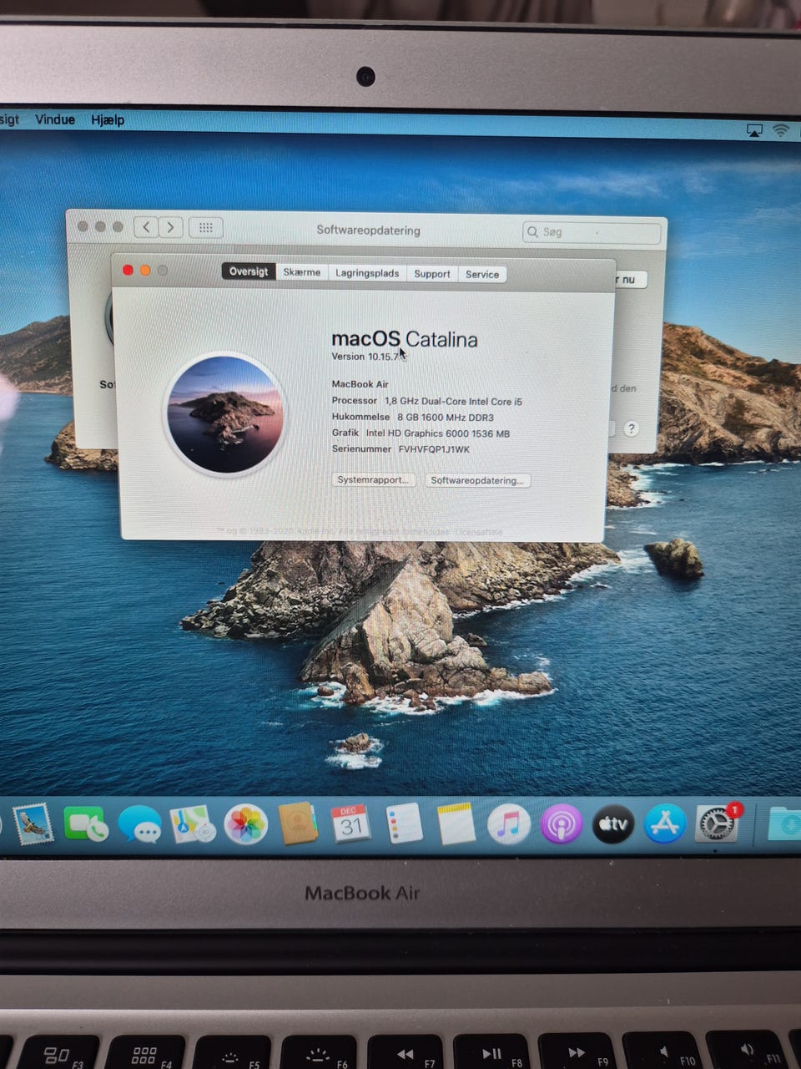
Task: Click the Softwareopdatering... button
Action: [x=477, y=481]
